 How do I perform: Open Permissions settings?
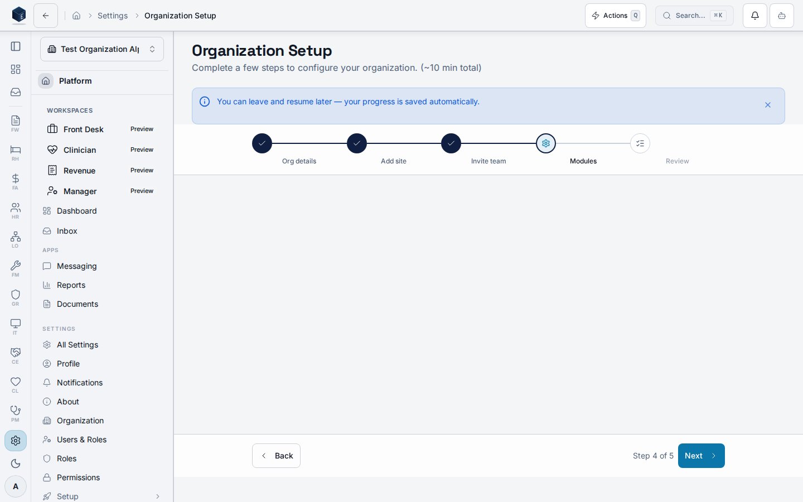102,477
